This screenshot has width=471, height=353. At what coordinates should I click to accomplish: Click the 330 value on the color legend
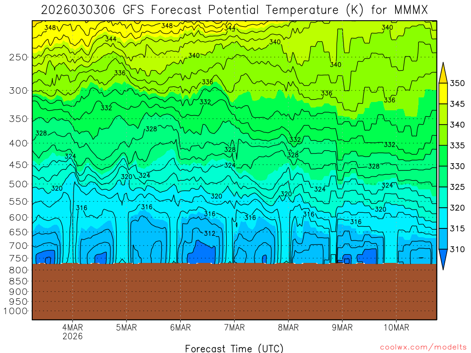[457, 166]
